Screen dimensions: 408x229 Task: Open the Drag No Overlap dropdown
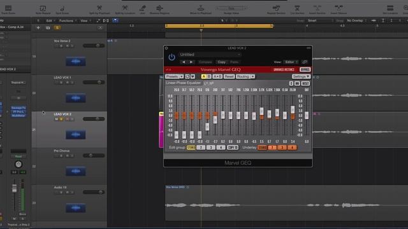356,20
